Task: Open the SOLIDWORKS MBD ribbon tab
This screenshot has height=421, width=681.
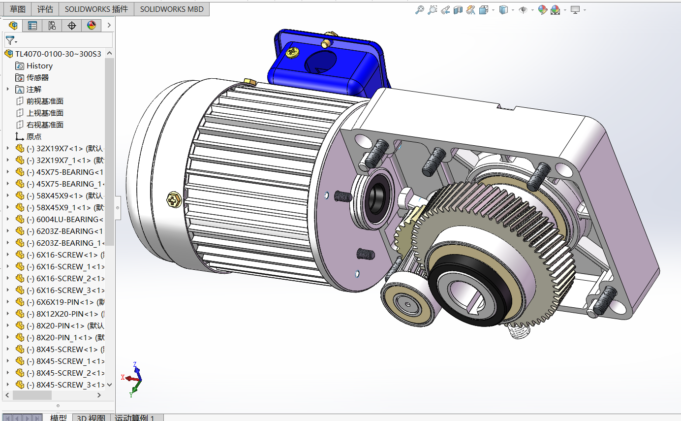Action: coord(172,9)
